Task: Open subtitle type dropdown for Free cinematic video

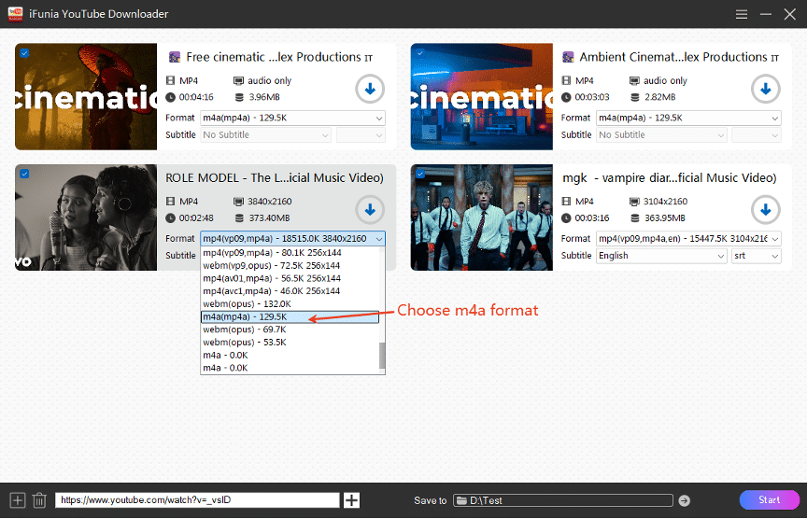Action: click(x=361, y=134)
